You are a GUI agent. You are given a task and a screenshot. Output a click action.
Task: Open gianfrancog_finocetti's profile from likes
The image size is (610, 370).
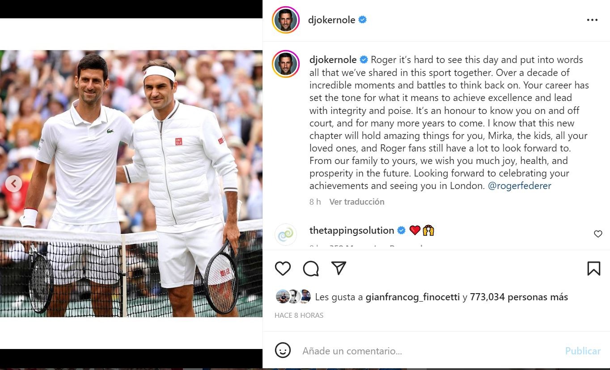coord(413,297)
